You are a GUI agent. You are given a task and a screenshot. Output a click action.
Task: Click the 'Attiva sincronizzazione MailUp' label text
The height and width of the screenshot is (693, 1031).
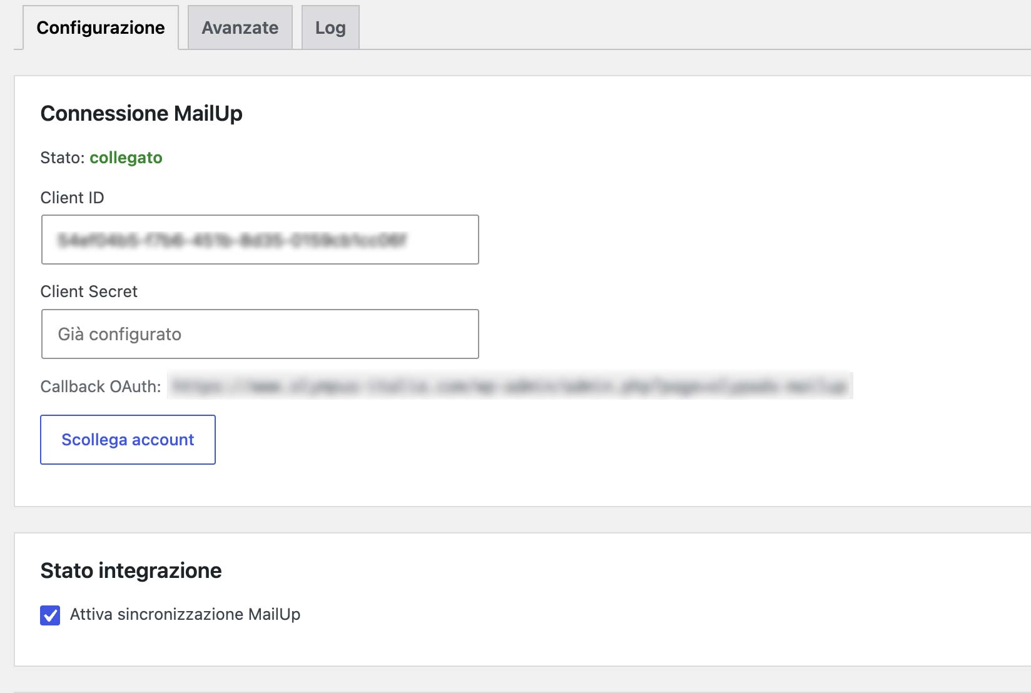[x=185, y=614]
